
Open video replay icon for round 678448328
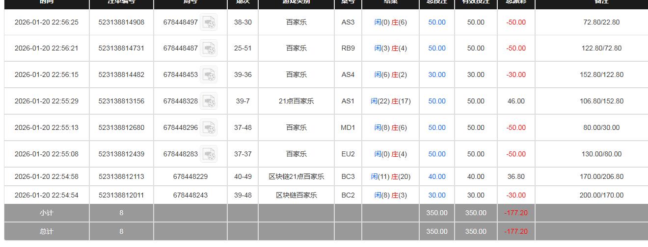tap(209, 101)
